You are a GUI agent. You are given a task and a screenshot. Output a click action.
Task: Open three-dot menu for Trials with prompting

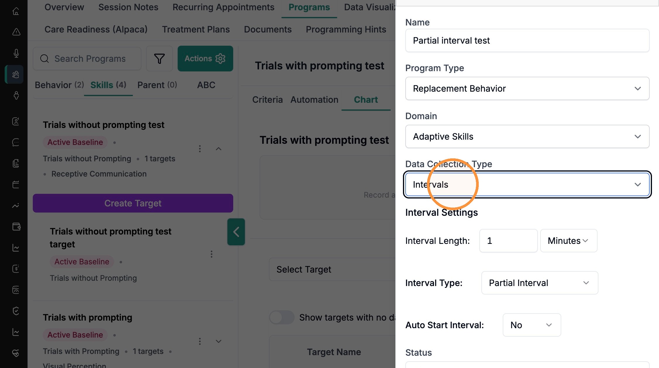pos(200,341)
